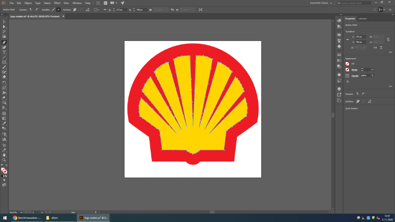
Task: Open the Layers panel icon
Action: click(x=339, y=89)
